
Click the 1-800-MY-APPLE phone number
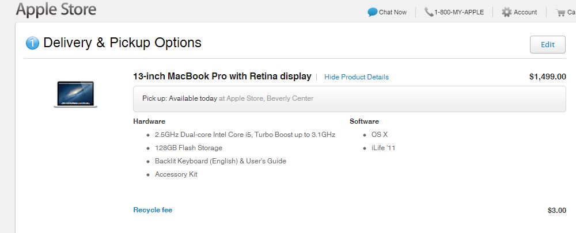coord(459,12)
